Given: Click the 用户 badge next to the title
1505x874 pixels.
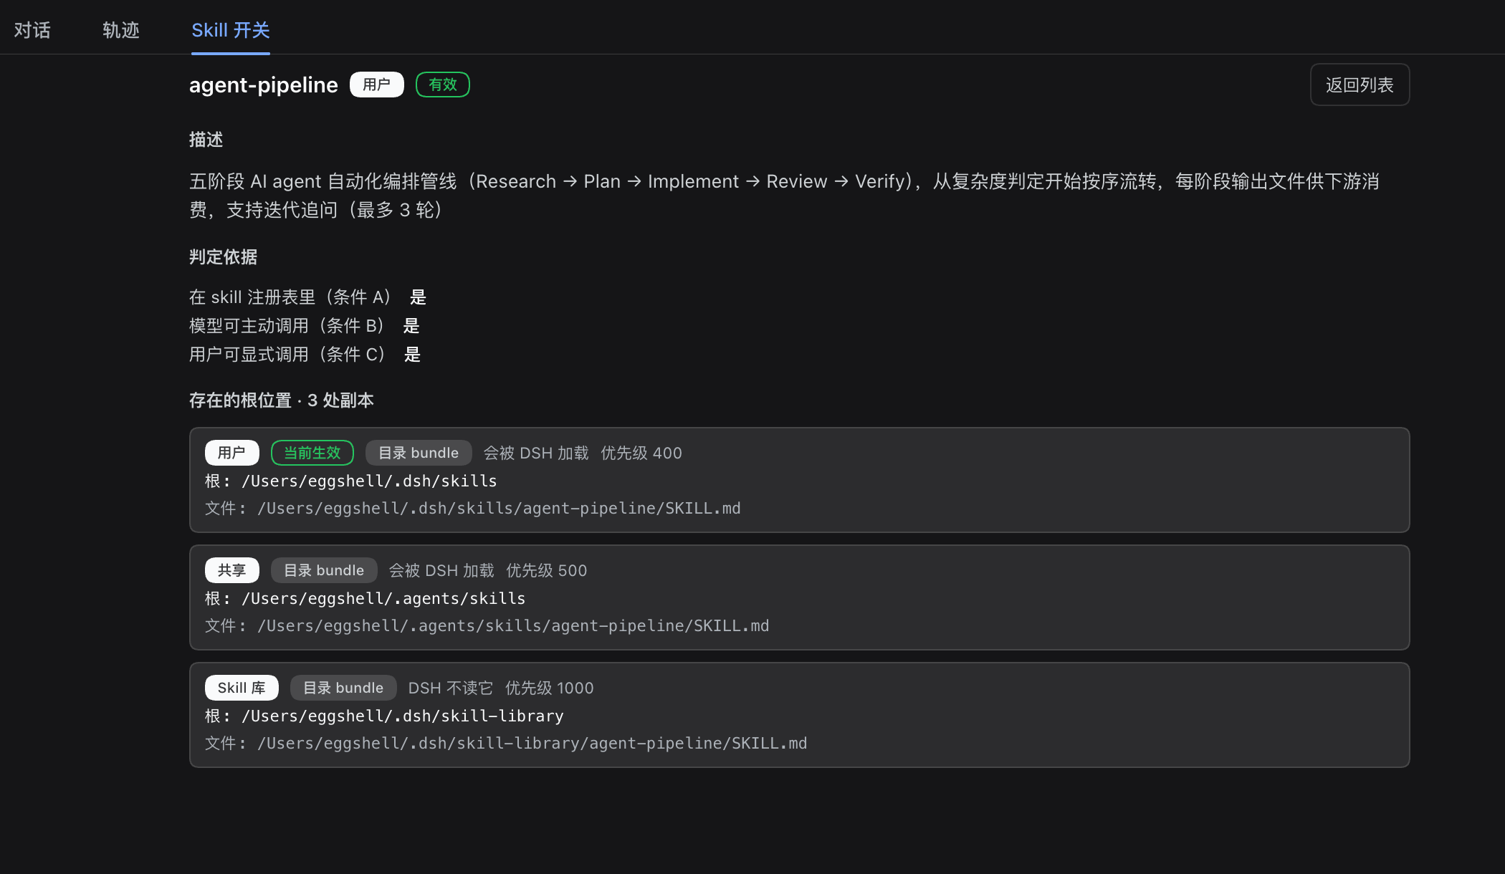Looking at the screenshot, I should 376,85.
